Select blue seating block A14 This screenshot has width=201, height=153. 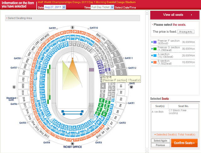click(74, 128)
